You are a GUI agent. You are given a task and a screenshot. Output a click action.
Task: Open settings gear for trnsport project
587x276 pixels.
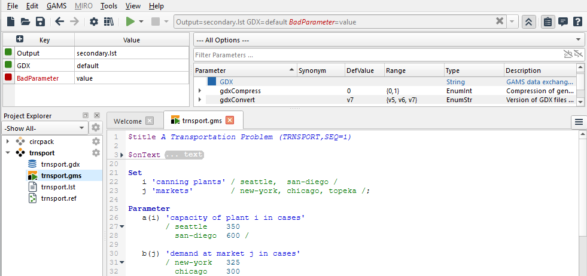[x=96, y=153]
